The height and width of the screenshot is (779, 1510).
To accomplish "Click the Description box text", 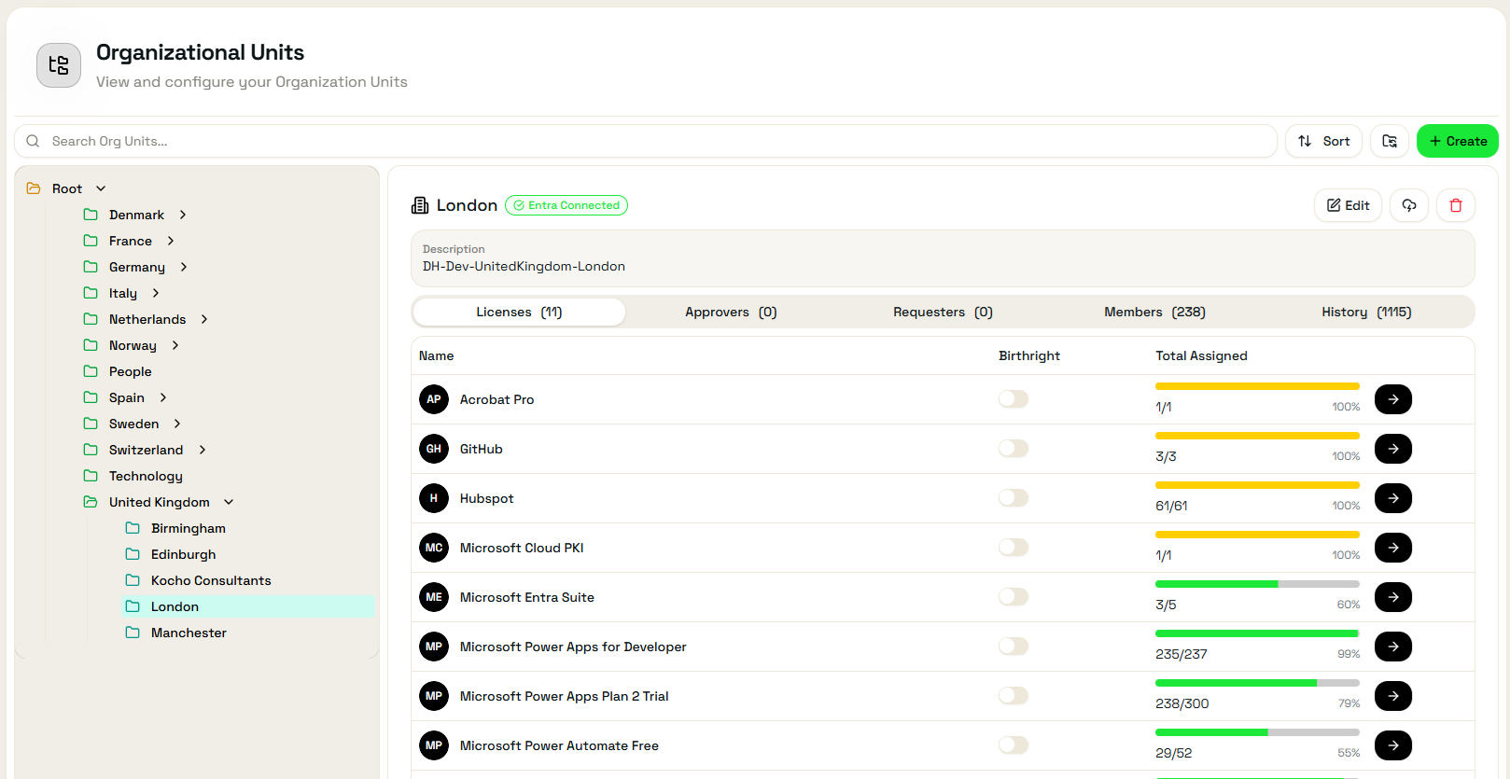I will (524, 266).
